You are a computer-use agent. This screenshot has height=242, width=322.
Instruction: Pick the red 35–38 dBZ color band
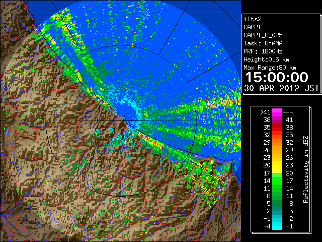point(277,128)
